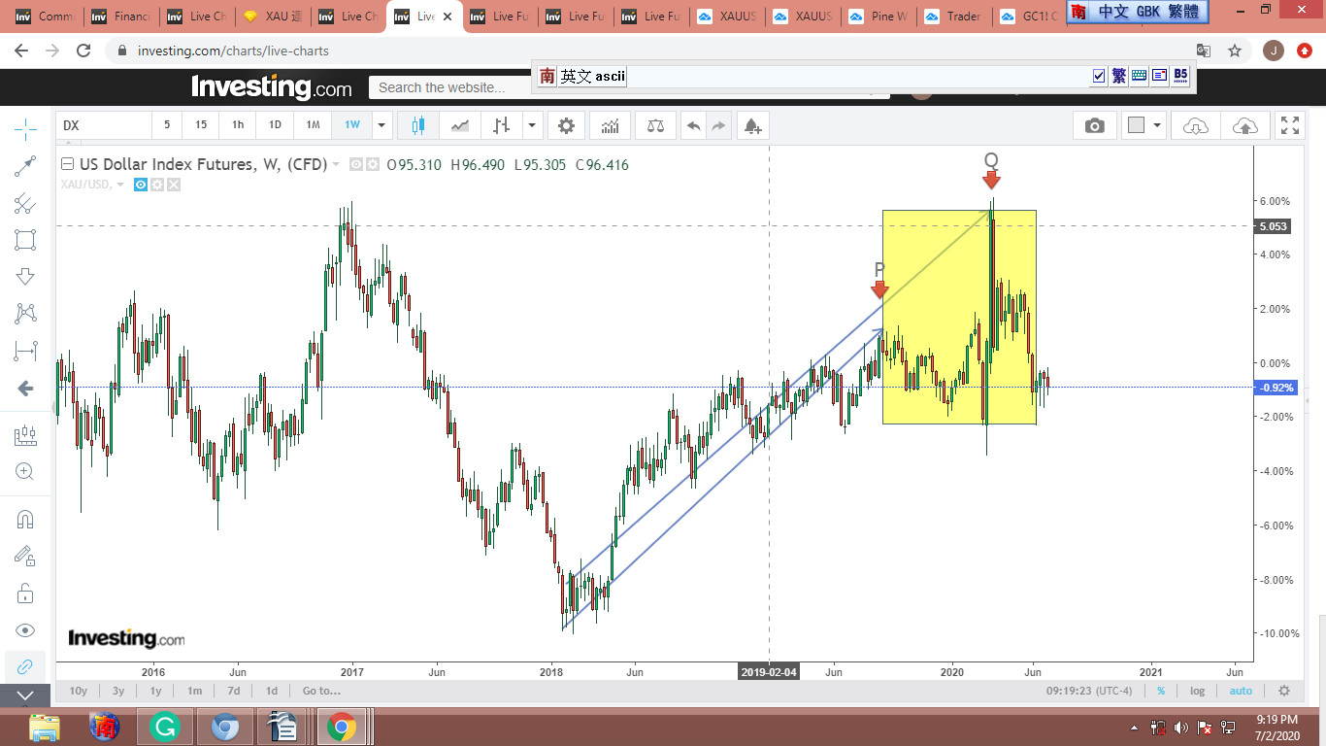Take a chart snapshot with camera icon

point(1094,125)
